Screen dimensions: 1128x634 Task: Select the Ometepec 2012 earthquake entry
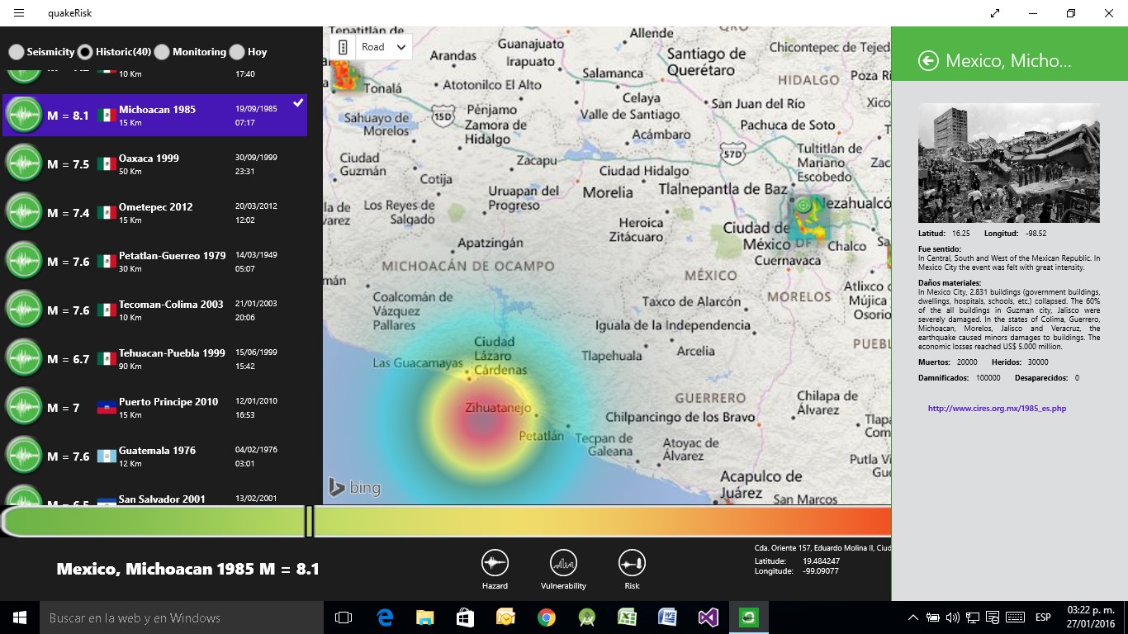[154, 212]
